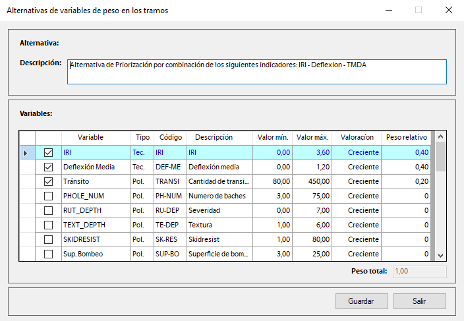The image size is (464, 321).
Task: Click in the Descripción text field
Action: [x=256, y=72]
